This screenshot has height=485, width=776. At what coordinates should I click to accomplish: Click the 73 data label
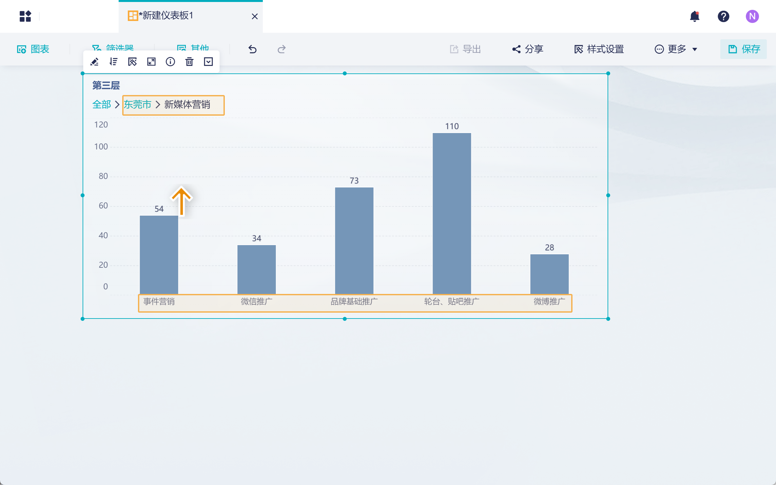[x=354, y=181]
